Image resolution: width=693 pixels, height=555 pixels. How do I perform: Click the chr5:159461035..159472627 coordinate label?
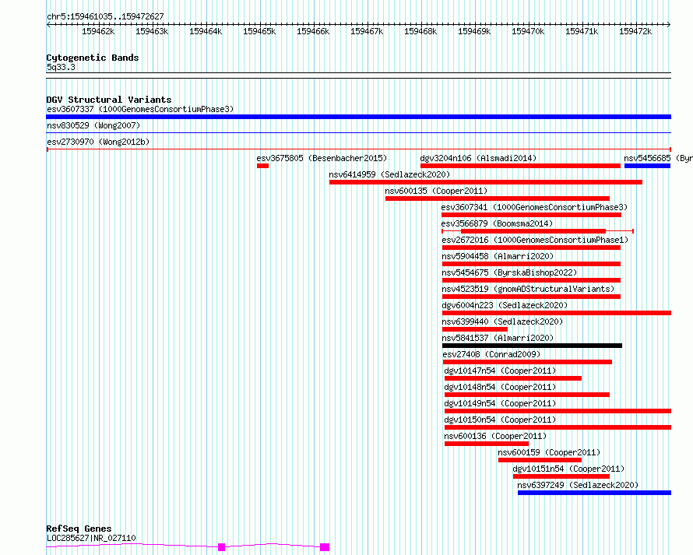[x=105, y=16]
